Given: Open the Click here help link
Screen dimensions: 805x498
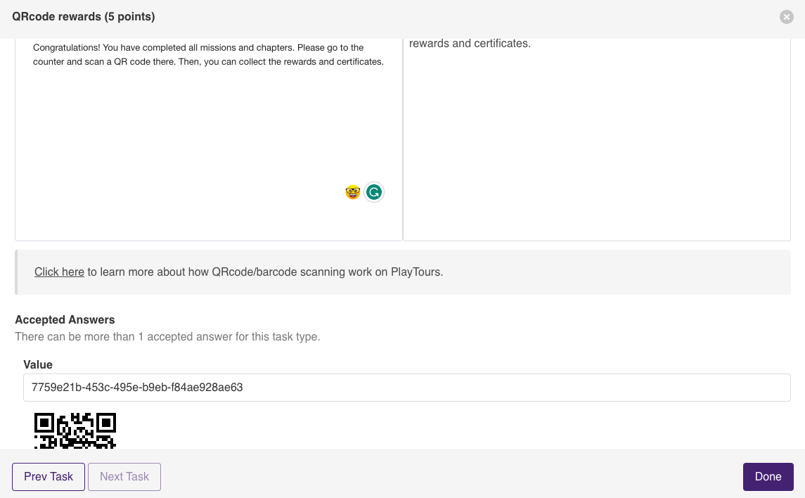Looking at the screenshot, I should tap(59, 272).
